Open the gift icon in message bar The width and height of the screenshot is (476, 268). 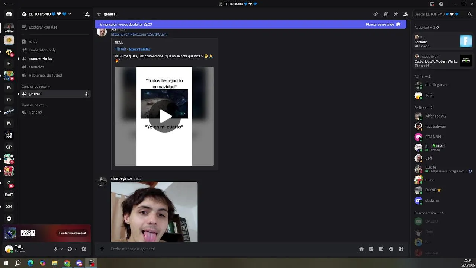click(361, 249)
